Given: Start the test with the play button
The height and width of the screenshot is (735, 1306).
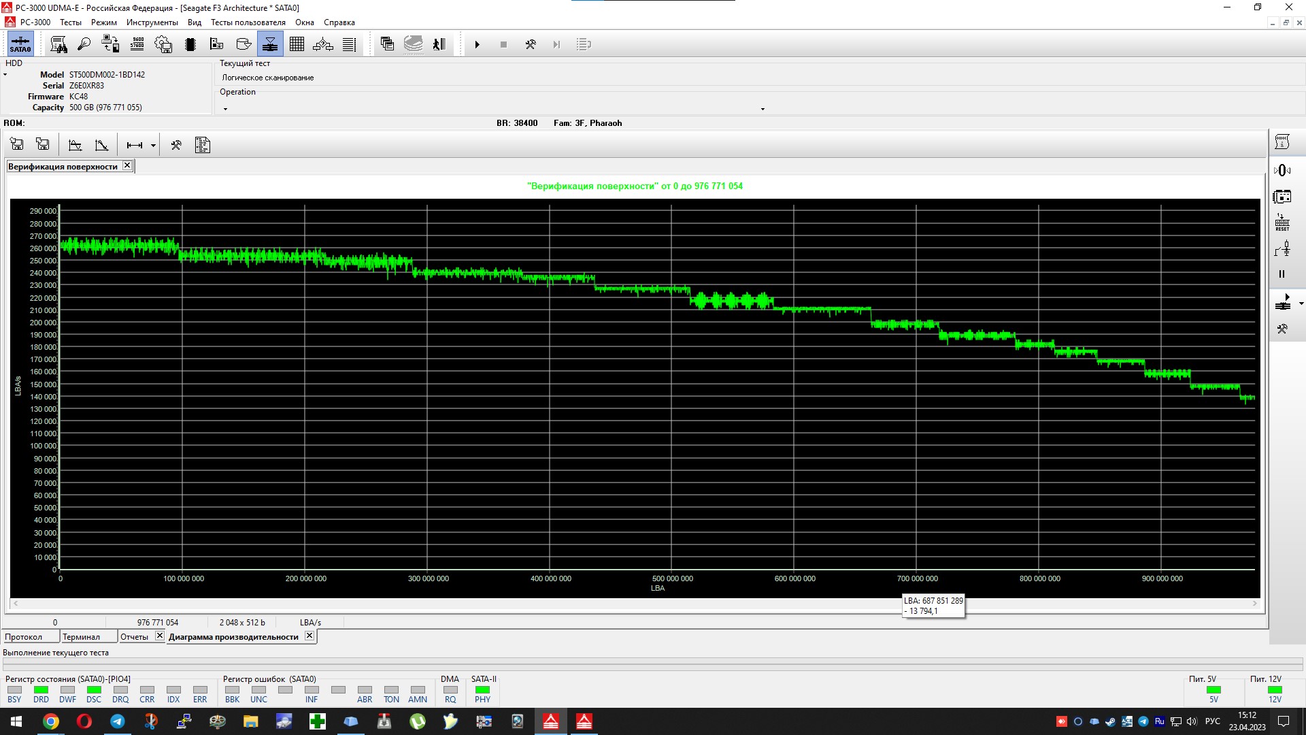Looking at the screenshot, I should pos(478,45).
